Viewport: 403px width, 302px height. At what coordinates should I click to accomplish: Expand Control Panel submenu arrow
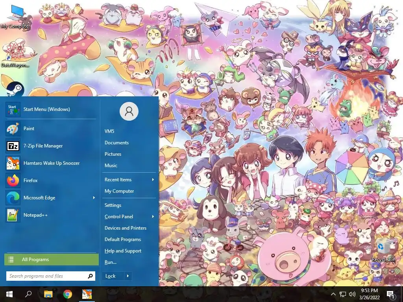(x=153, y=217)
